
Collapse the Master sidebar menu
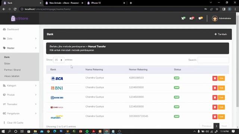(19, 48)
